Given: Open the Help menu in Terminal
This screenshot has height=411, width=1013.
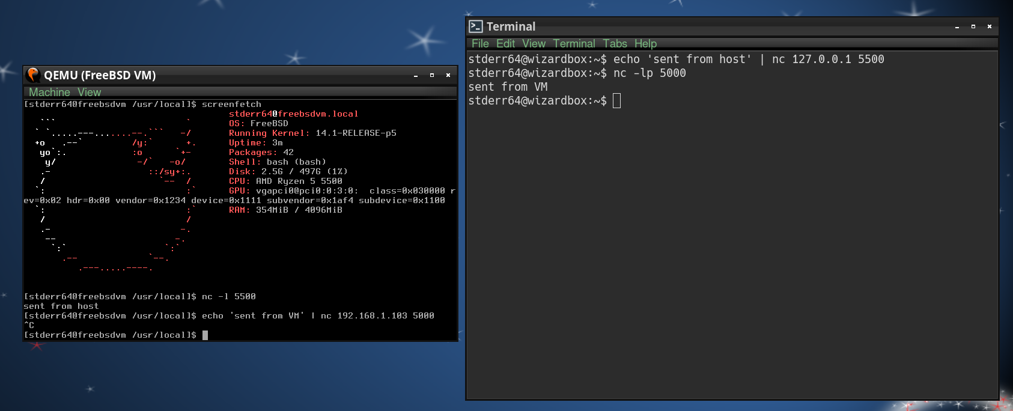Looking at the screenshot, I should [x=645, y=43].
